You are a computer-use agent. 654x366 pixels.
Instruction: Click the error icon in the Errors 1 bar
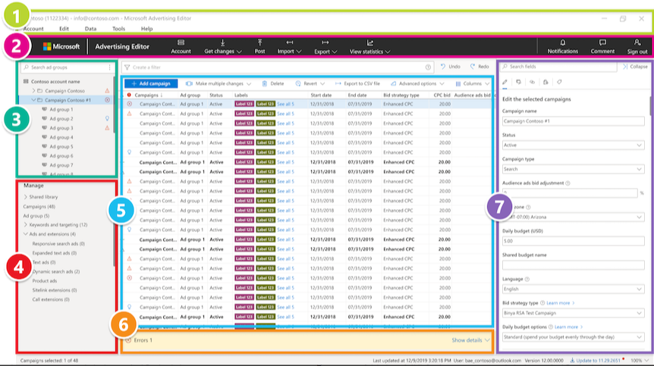point(128,340)
